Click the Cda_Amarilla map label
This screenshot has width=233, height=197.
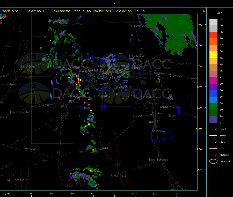coord(19,112)
